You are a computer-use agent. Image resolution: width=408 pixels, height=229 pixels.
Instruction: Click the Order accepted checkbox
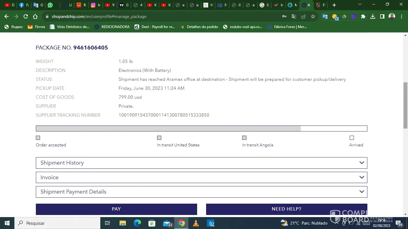(x=38, y=138)
